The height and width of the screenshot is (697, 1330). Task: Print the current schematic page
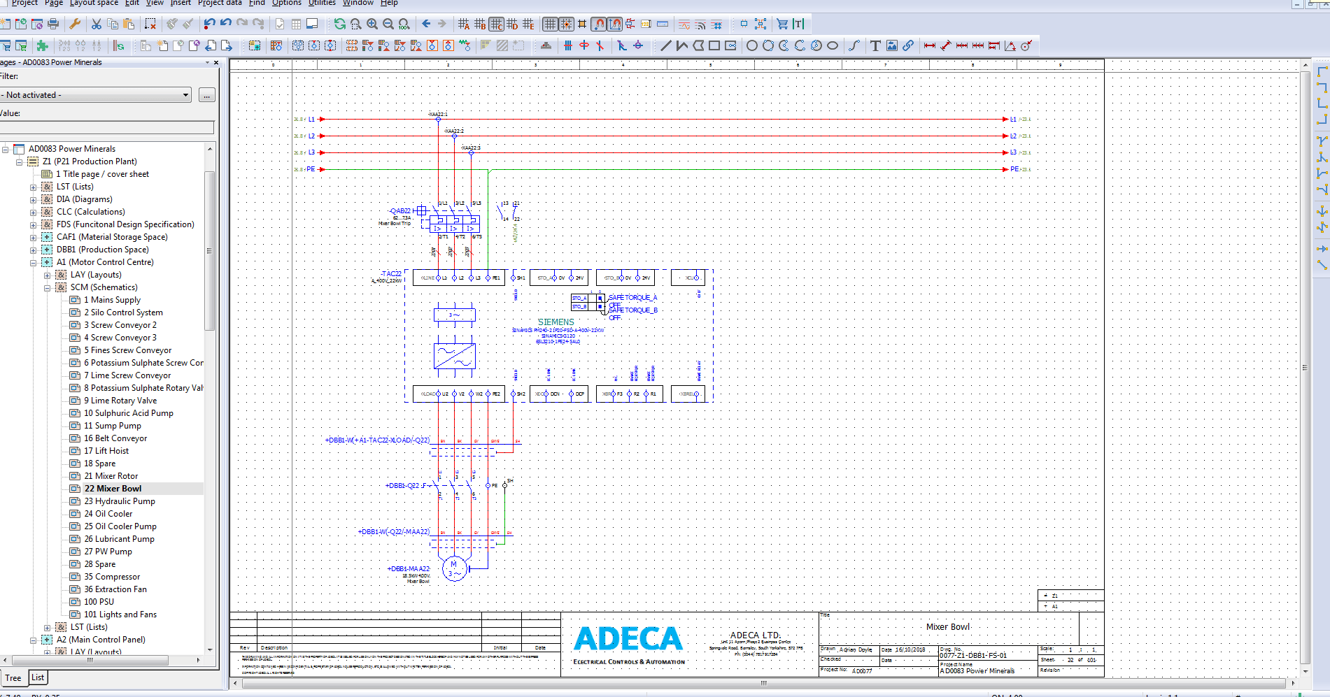(x=52, y=23)
